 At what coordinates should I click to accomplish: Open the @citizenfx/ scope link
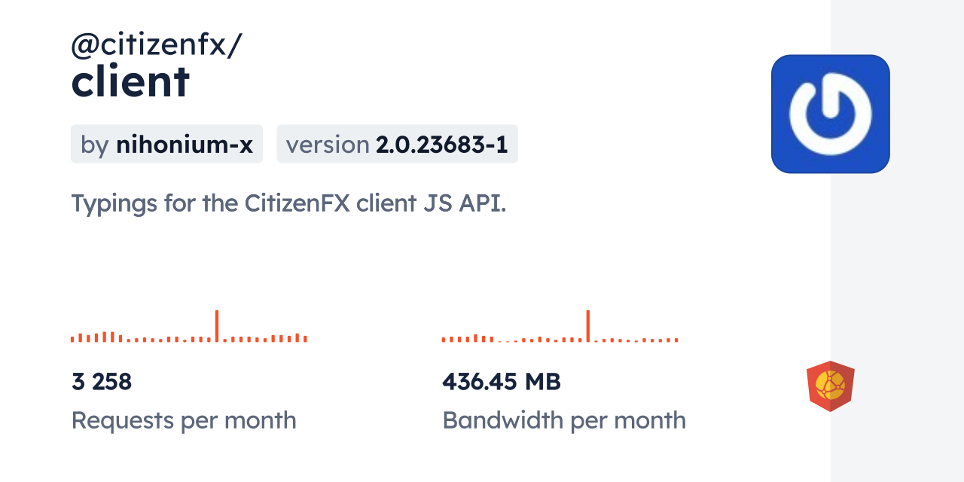click(x=157, y=45)
